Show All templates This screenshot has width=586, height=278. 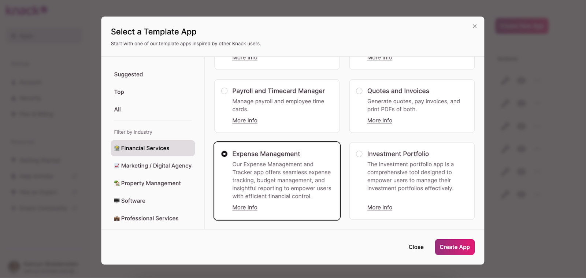coord(118,110)
